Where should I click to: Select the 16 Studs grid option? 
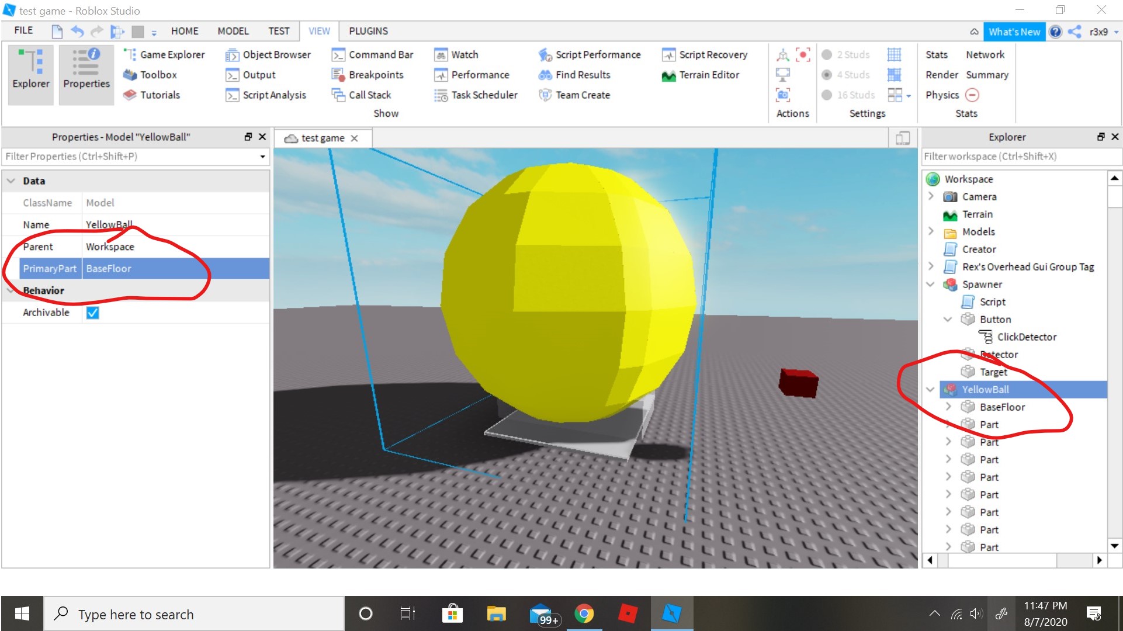[848, 95]
